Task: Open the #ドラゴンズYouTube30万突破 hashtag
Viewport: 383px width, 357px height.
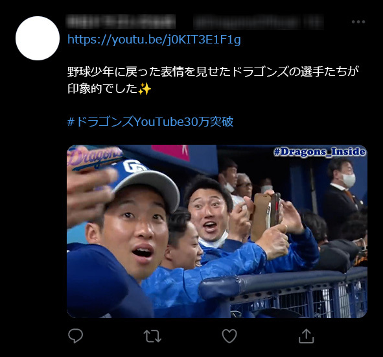Action: point(150,121)
